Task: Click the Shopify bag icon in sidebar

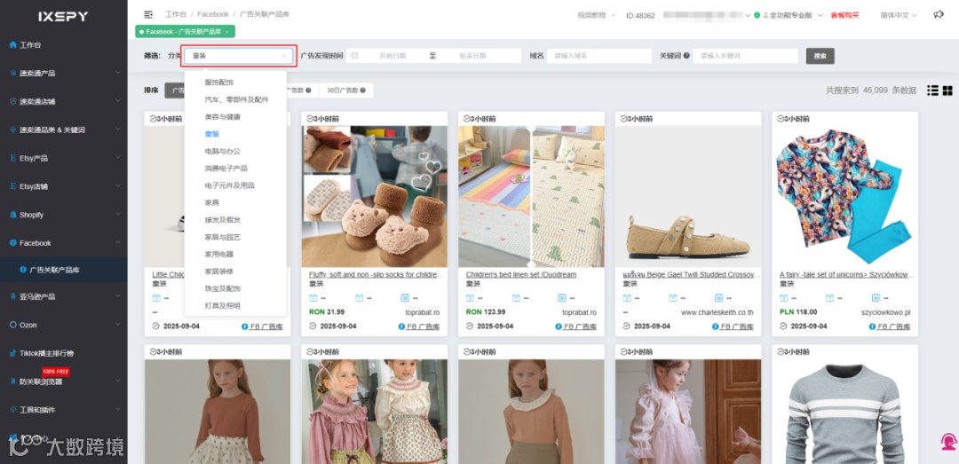Action: [12, 215]
